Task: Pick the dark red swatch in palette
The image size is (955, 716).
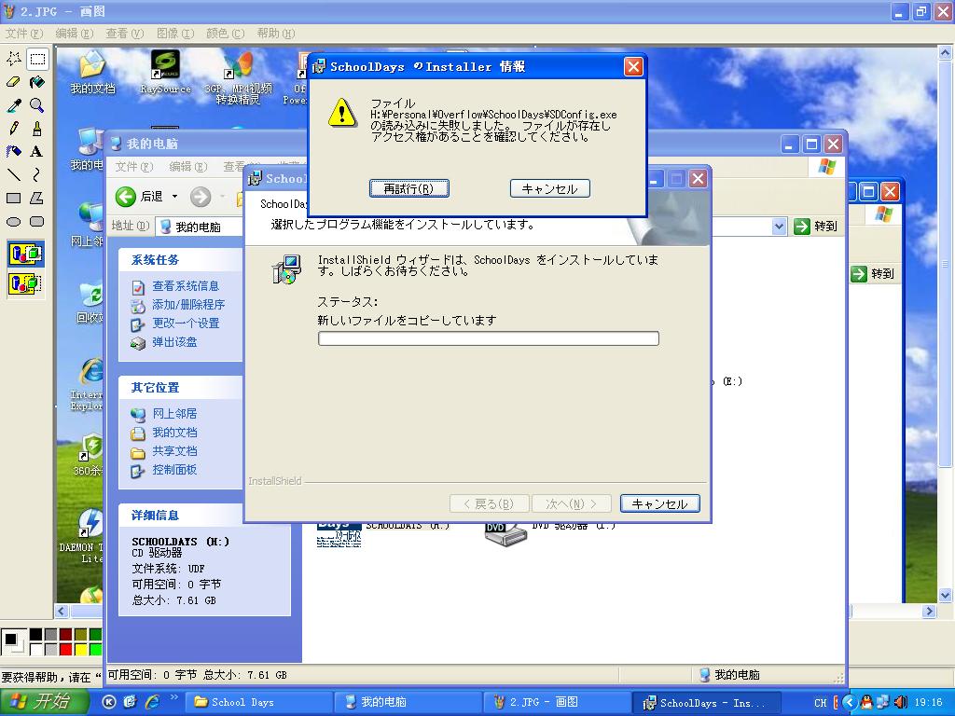Action: [66, 634]
